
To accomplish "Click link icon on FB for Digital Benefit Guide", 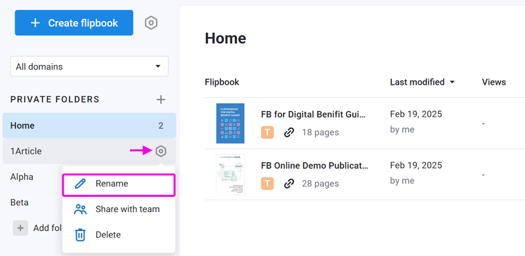I will point(289,133).
